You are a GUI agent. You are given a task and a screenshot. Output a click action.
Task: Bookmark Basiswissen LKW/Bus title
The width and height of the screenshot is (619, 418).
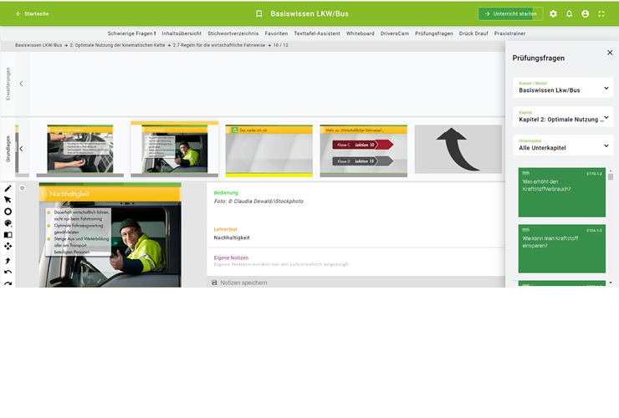[259, 14]
